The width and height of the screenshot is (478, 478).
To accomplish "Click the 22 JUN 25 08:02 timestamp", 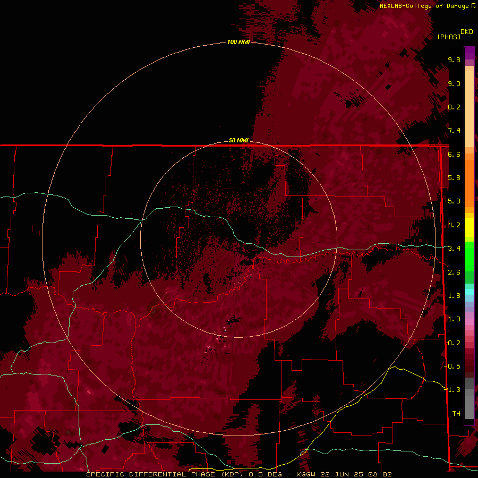I will coord(357,474).
